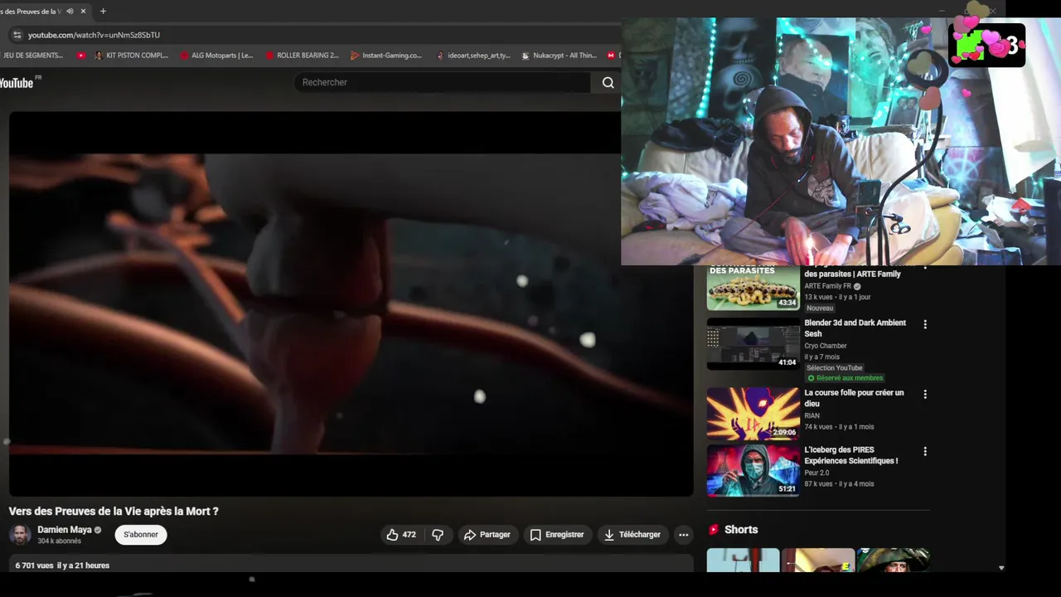Open ROLLER BEARING bookmark

(302, 56)
